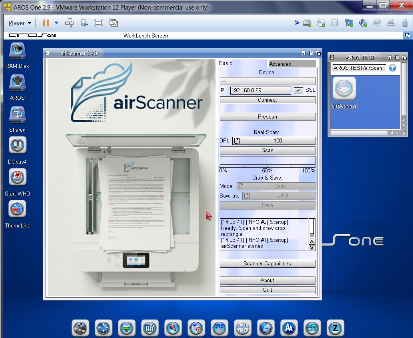Open the ThemeList desktop icon
Screen dimensions: 413x338
(x=17, y=209)
